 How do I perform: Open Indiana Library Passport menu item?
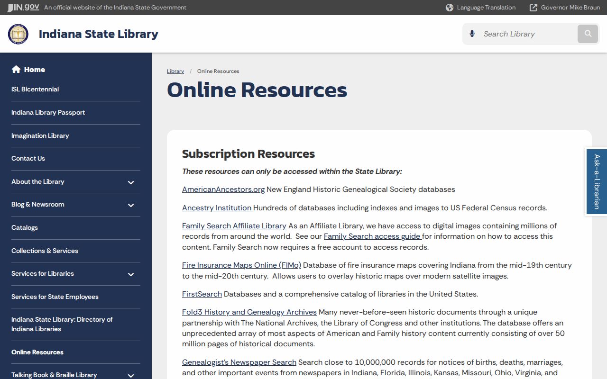[x=48, y=112]
